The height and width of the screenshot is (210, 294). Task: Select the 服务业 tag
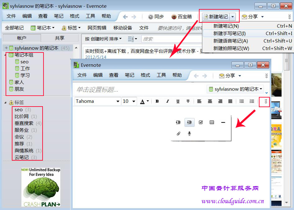point(26,130)
